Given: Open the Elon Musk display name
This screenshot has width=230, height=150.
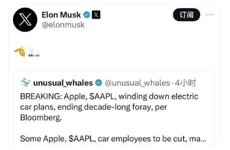Looking at the screenshot, I should (x=61, y=15).
